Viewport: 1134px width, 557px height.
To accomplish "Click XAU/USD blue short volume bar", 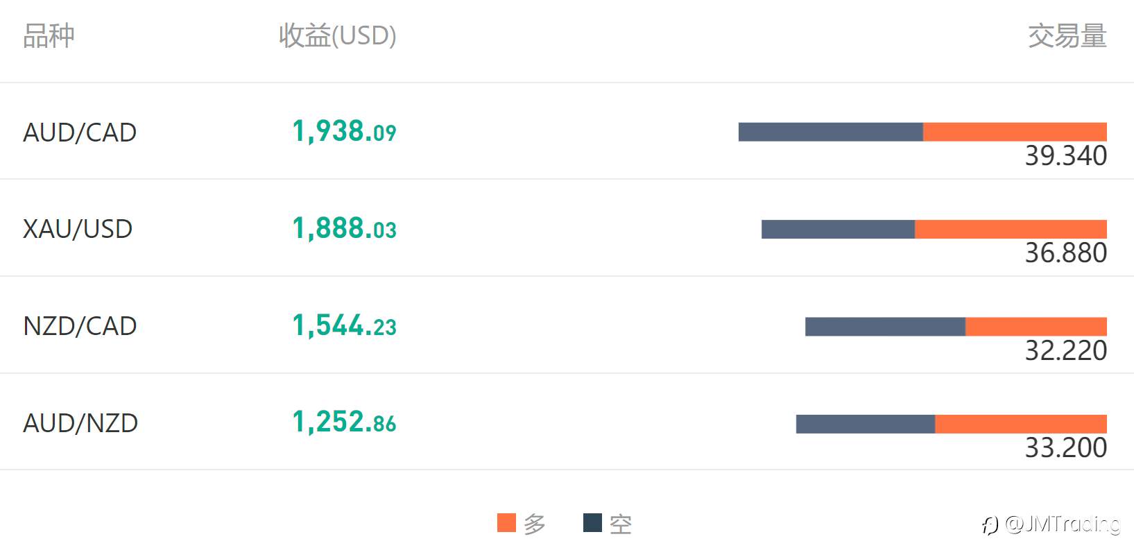I will [838, 229].
